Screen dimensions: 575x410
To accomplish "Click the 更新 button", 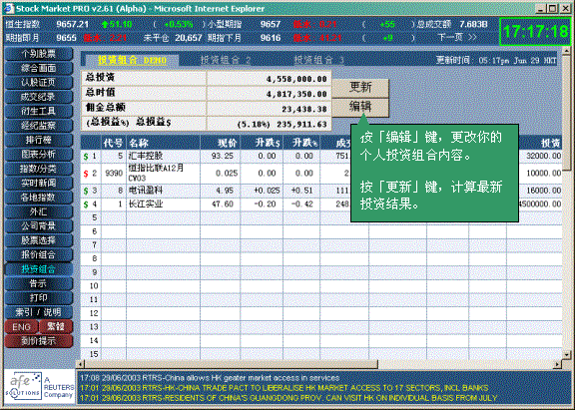I will coord(360,88).
